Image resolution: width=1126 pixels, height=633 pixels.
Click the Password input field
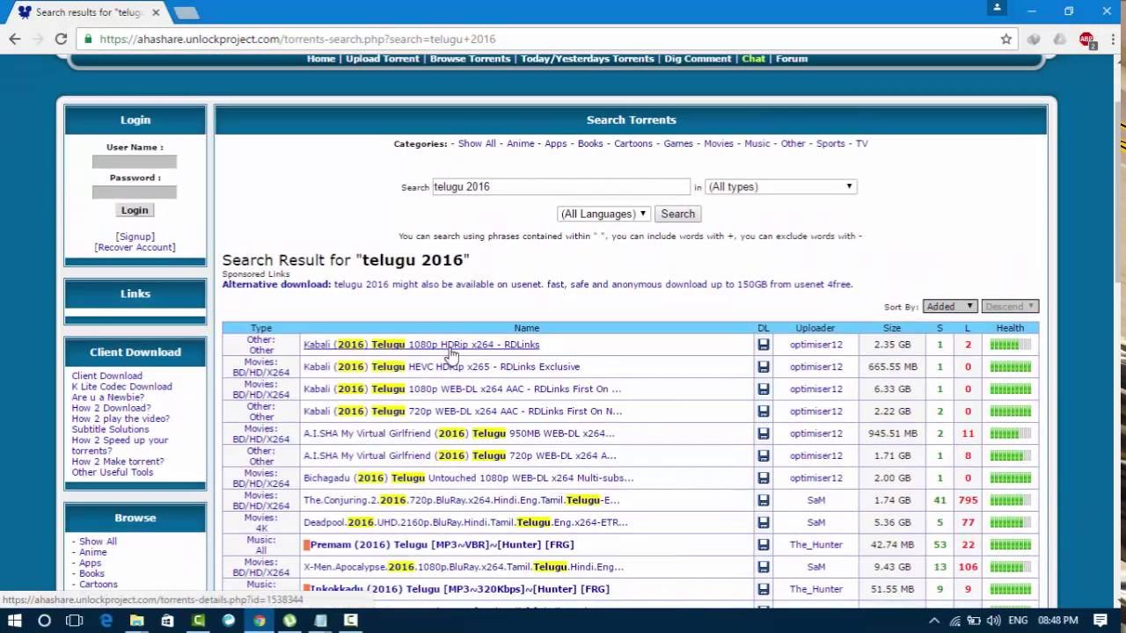[x=135, y=192]
